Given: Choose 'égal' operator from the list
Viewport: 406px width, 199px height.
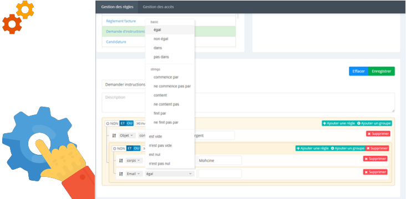Looking at the screenshot, I should [170, 30].
